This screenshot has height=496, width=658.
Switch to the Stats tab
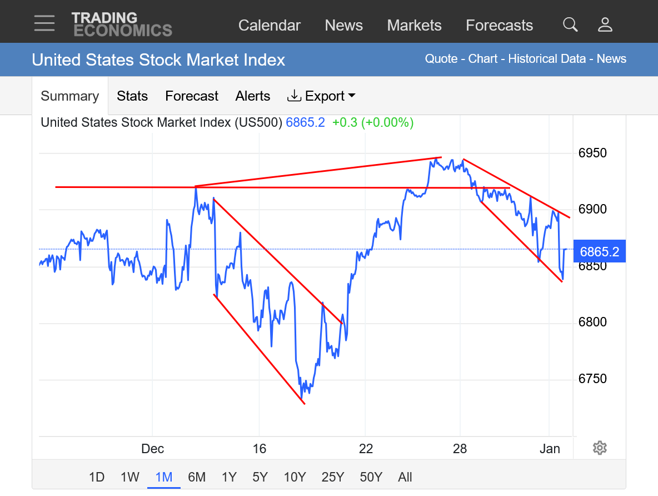point(132,96)
